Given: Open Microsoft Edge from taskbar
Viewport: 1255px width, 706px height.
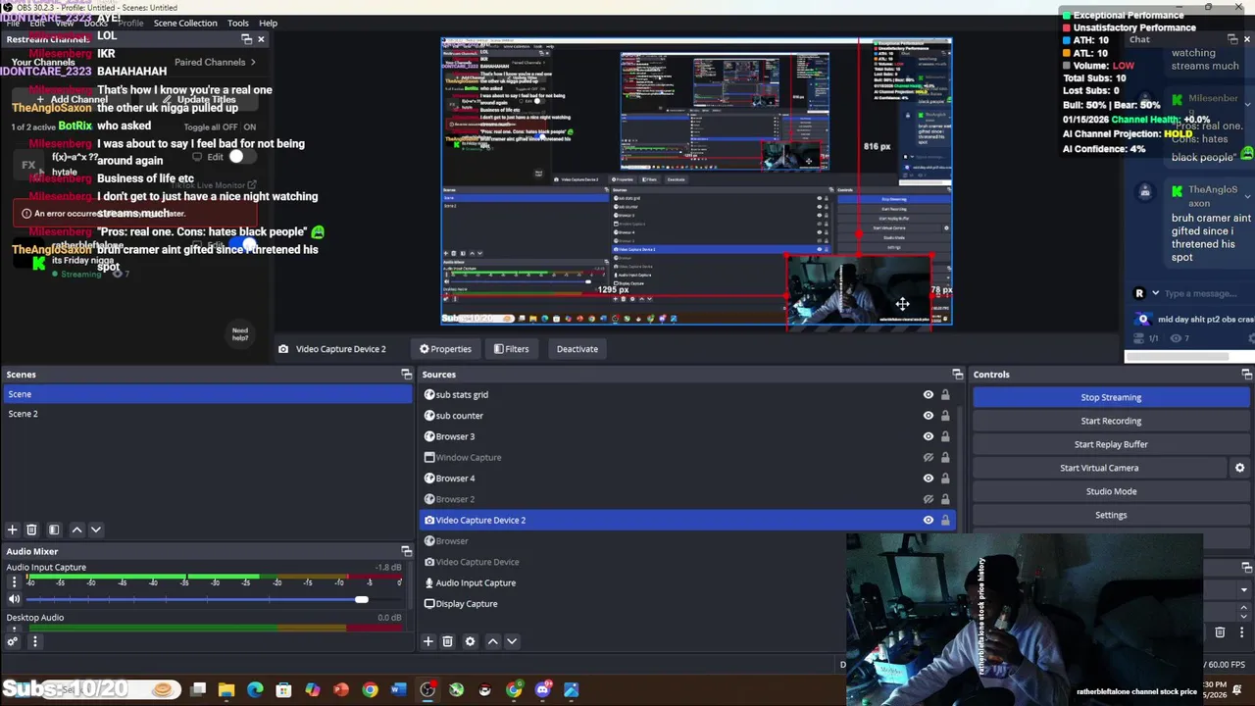Looking at the screenshot, I should tap(255, 690).
